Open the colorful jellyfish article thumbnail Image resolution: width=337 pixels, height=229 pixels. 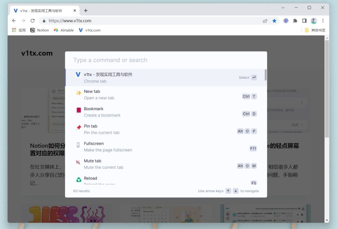(67, 214)
